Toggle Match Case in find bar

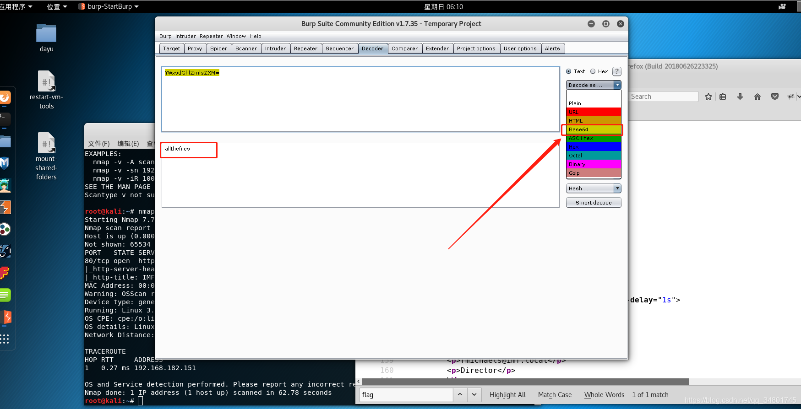(555, 395)
